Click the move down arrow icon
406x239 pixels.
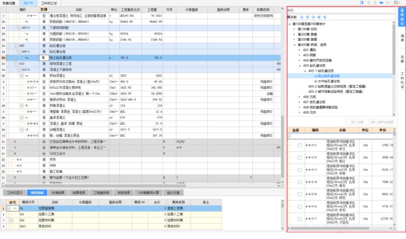pos(375,2)
